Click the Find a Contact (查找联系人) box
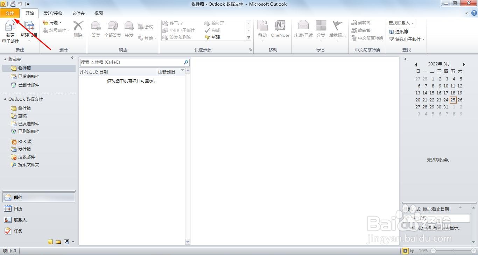This screenshot has width=478, height=255. (x=401, y=23)
